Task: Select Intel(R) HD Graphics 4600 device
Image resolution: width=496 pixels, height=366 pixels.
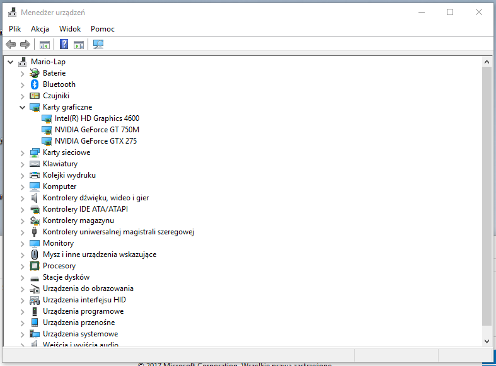Action: pyautogui.click(x=97, y=118)
